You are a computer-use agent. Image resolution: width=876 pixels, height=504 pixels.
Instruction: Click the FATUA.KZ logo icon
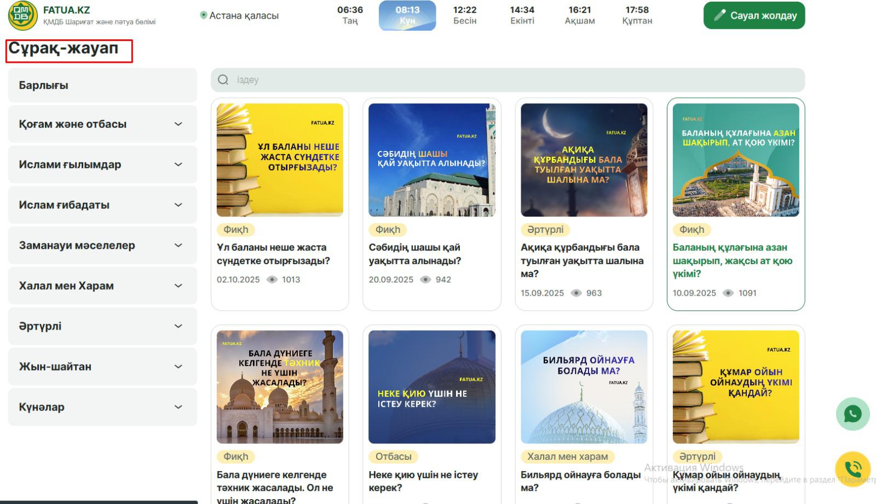22,15
